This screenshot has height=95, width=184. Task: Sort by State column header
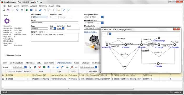73,71
